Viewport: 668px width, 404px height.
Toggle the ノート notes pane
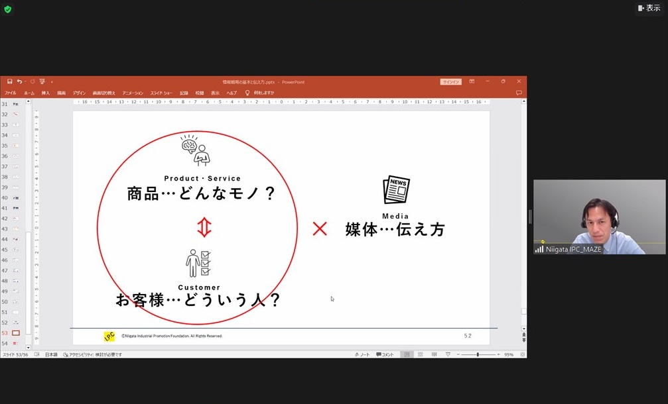click(362, 354)
